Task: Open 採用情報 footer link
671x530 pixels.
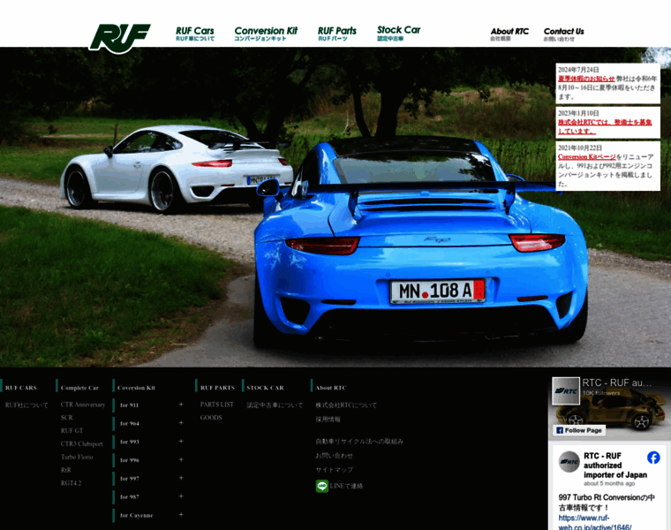Action: pos(328,420)
